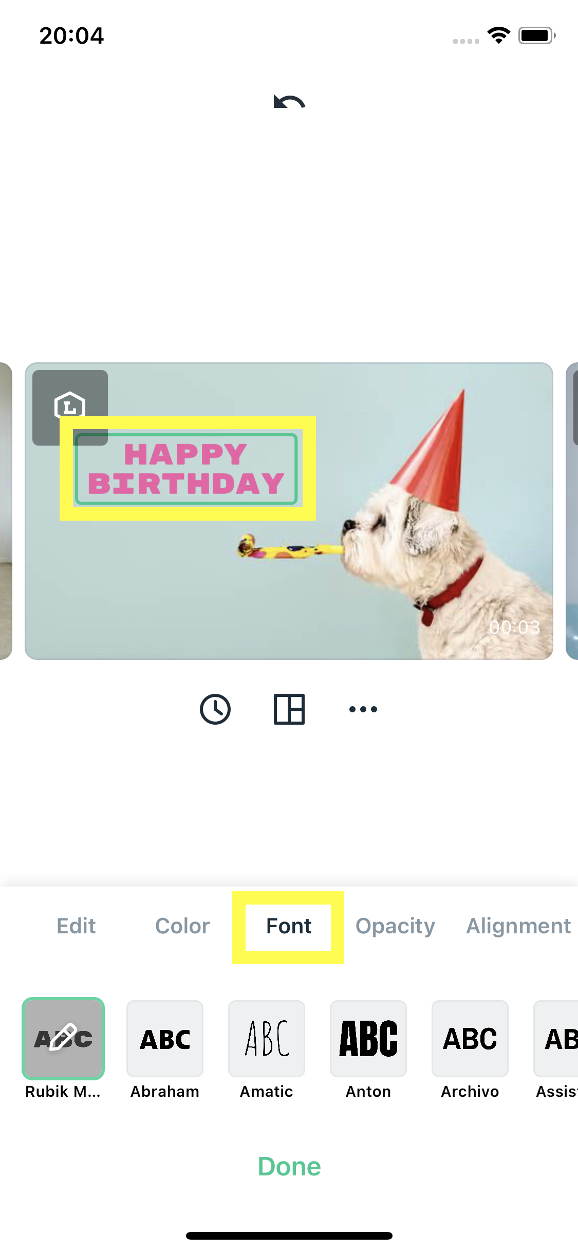Select the Font tab
Screen dimensions: 578x1252
289,926
